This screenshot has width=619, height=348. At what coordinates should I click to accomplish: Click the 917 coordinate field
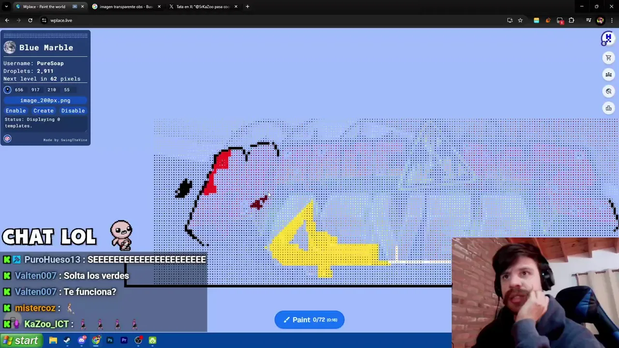coord(35,89)
